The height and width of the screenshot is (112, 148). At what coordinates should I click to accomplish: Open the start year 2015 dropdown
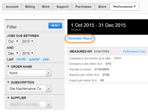[28, 42]
